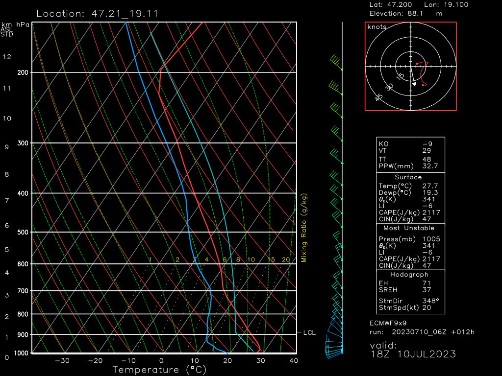Click the 200 hPa pressure label
The width and height of the screenshot is (502, 376).
23,72
